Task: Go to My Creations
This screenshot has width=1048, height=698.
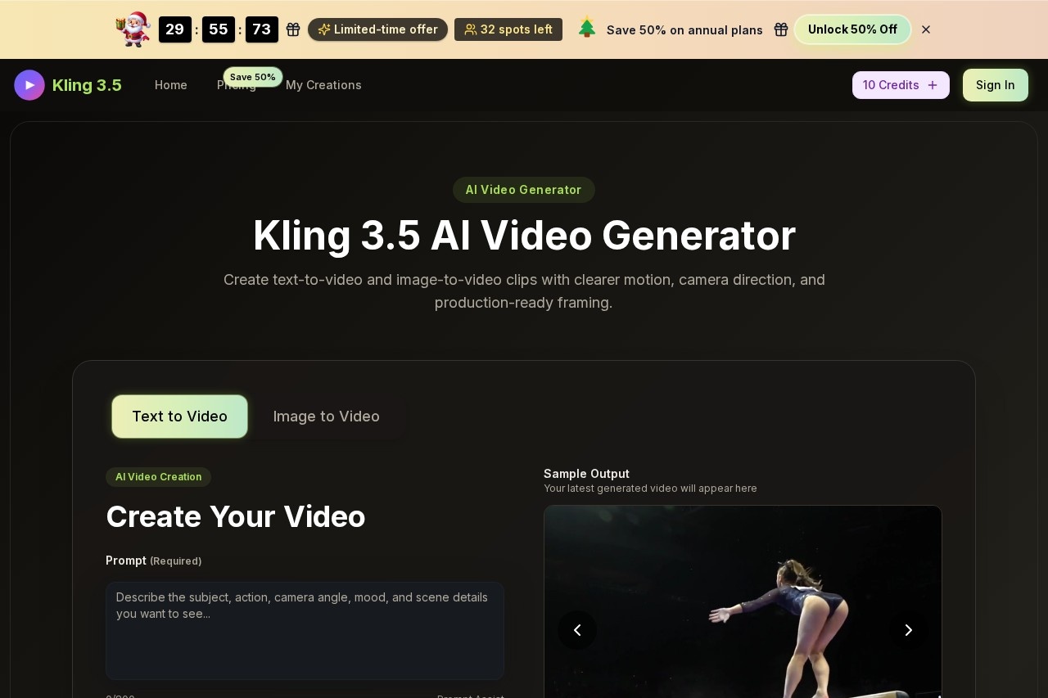Action: (323, 85)
